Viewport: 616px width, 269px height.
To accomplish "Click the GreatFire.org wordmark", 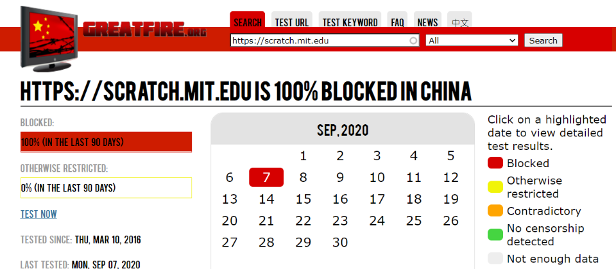I will point(144,29).
